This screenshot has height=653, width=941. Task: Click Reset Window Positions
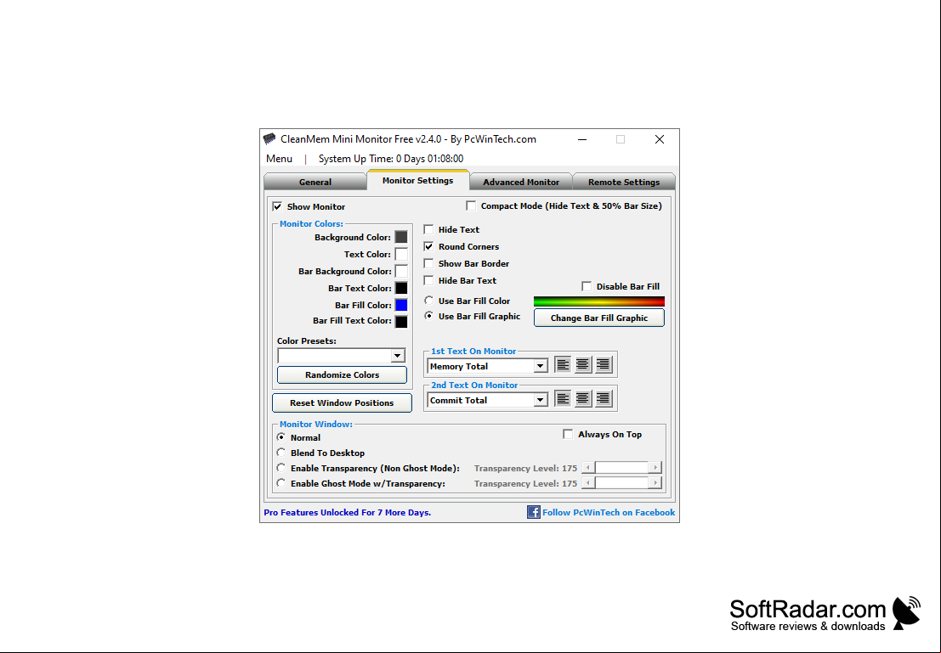[x=342, y=403]
